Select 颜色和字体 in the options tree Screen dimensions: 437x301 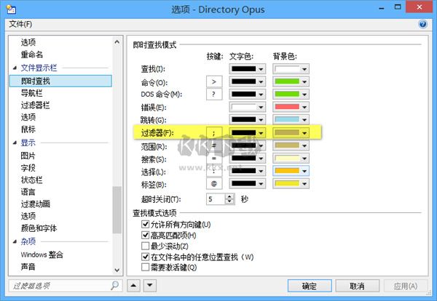pos(39,228)
